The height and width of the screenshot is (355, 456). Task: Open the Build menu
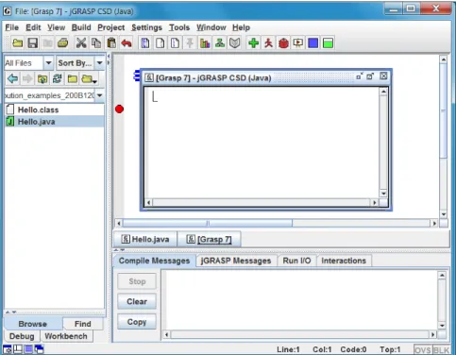click(81, 27)
